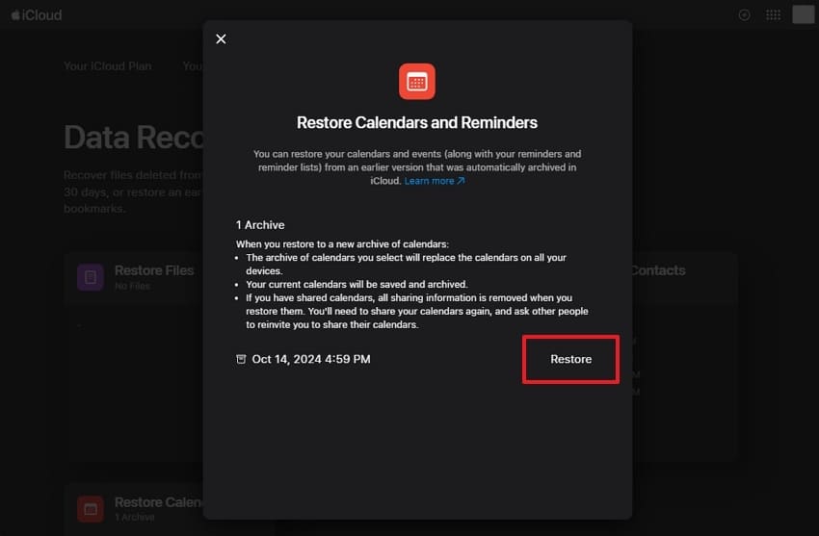Click the Restore button for the Oct 14 archive
Image resolution: width=819 pixels, height=536 pixels.
click(x=571, y=359)
